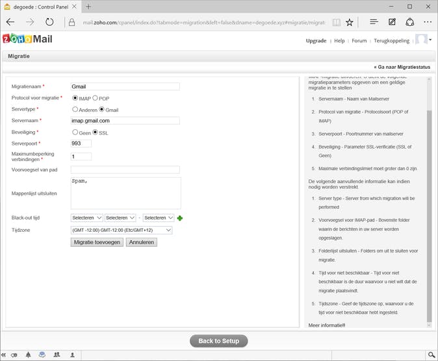Click the help panel scroll down arrow
The image size is (438, 361).
[430, 325]
